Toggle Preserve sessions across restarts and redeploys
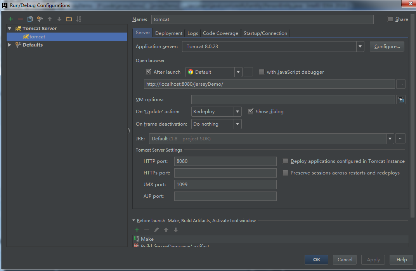 point(286,173)
